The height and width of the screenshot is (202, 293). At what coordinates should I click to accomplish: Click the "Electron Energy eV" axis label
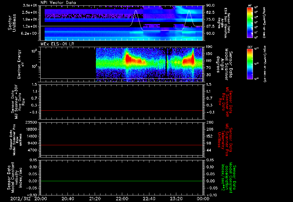tap(21, 64)
